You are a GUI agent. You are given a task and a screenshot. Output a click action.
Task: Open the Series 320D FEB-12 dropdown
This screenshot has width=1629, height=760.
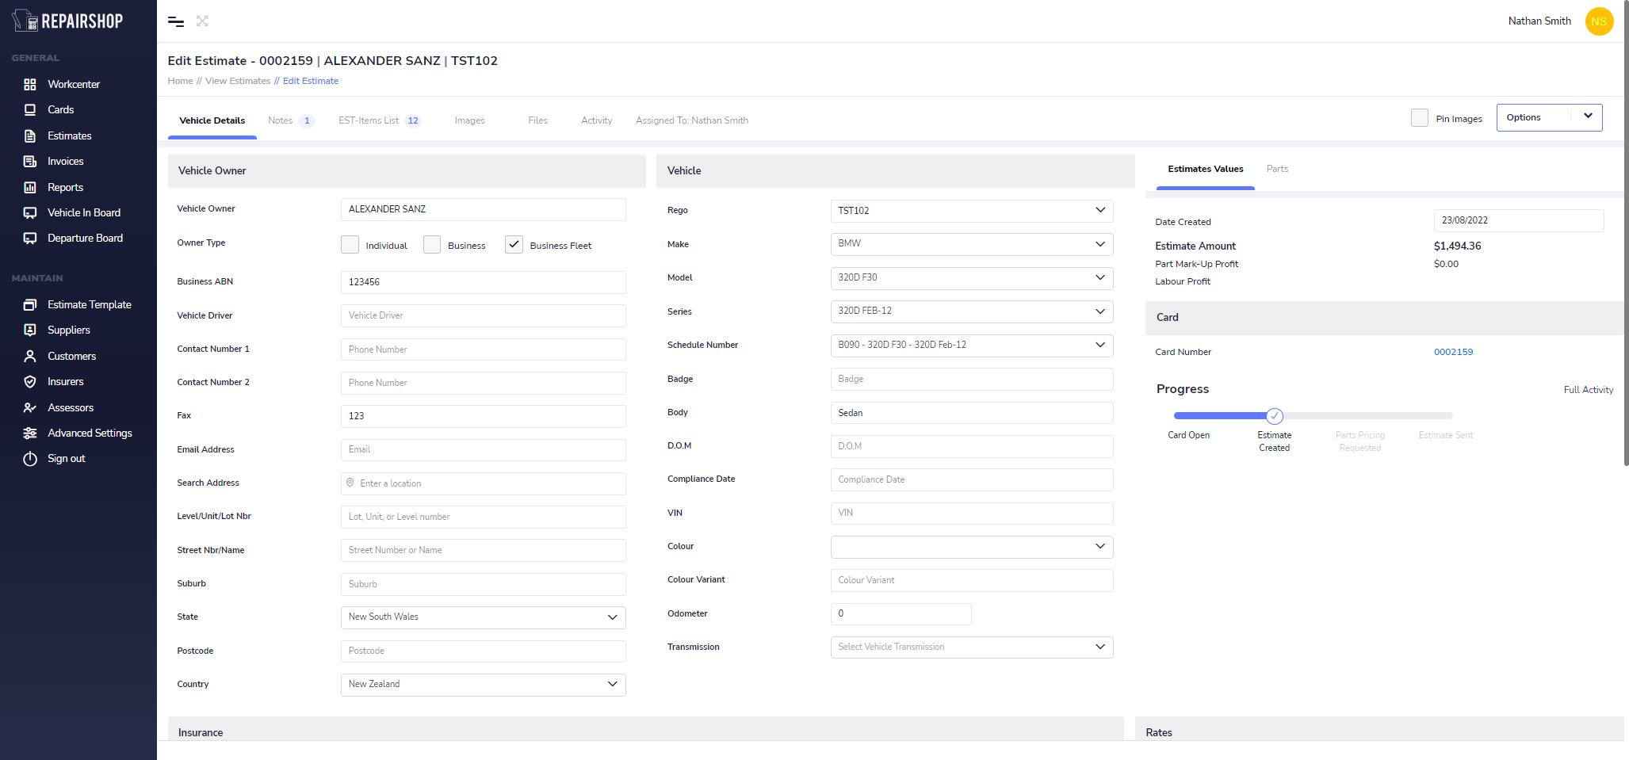pyautogui.click(x=972, y=311)
